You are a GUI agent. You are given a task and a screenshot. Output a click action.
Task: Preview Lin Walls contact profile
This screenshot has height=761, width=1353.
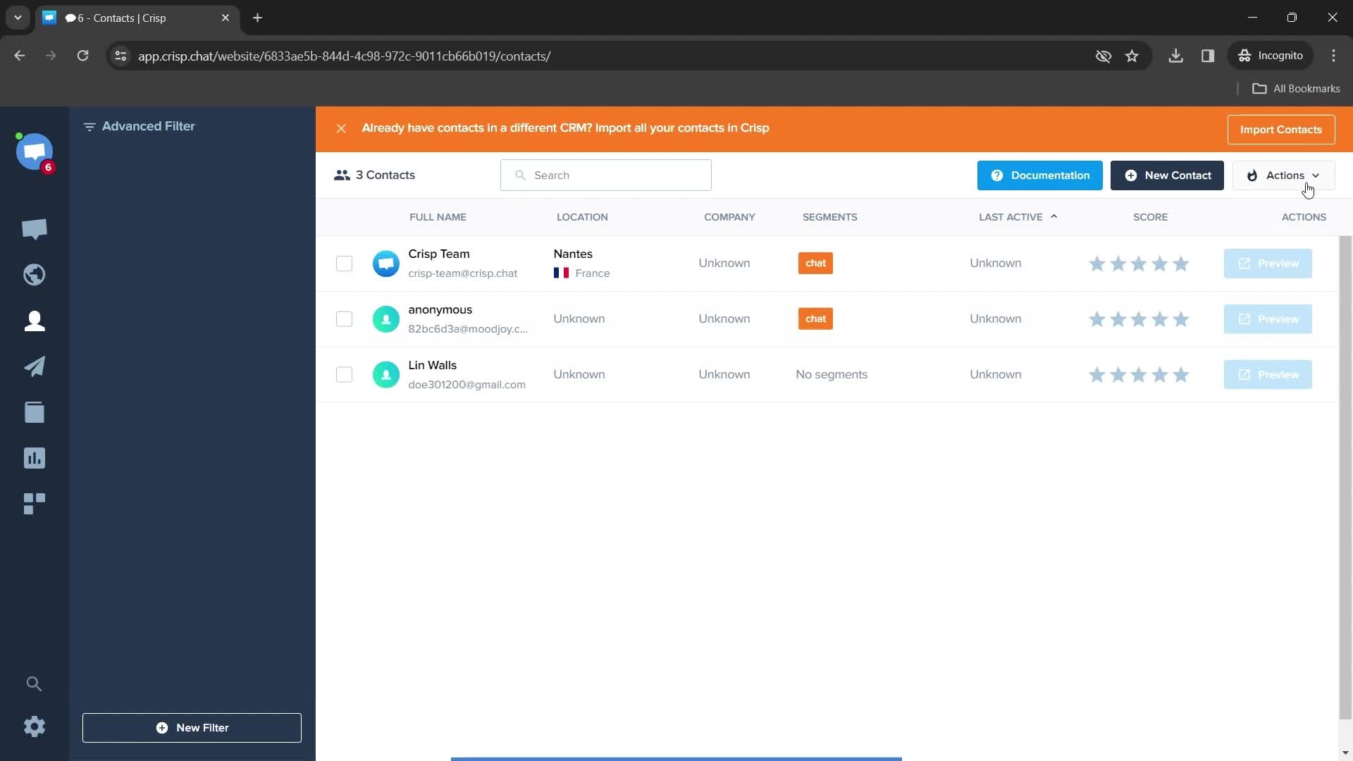point(1268,373)
